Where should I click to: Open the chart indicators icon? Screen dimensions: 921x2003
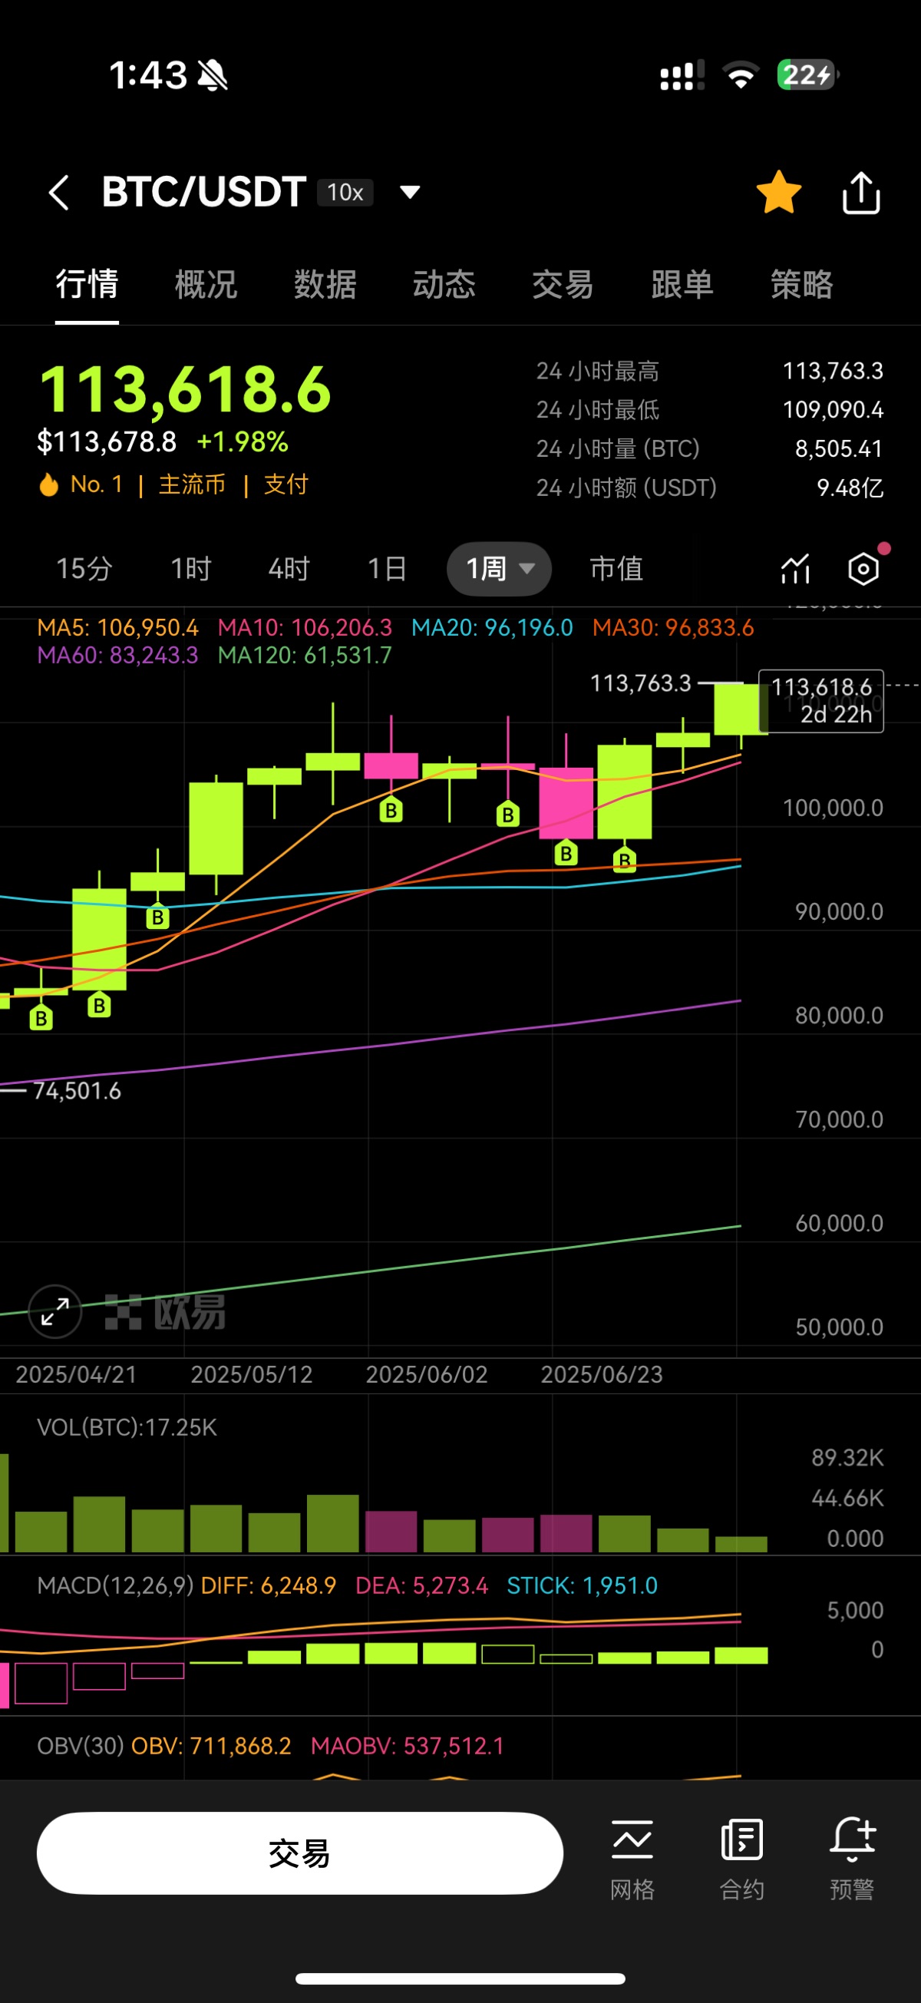point(795,569)
